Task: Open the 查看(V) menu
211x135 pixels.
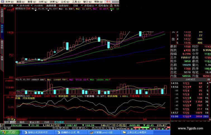Action: point(32,2)
